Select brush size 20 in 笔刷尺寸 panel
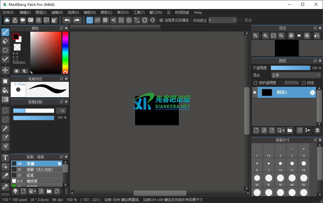Image resolution: width=323 pixels, height=203 pixels. [257, 178]
